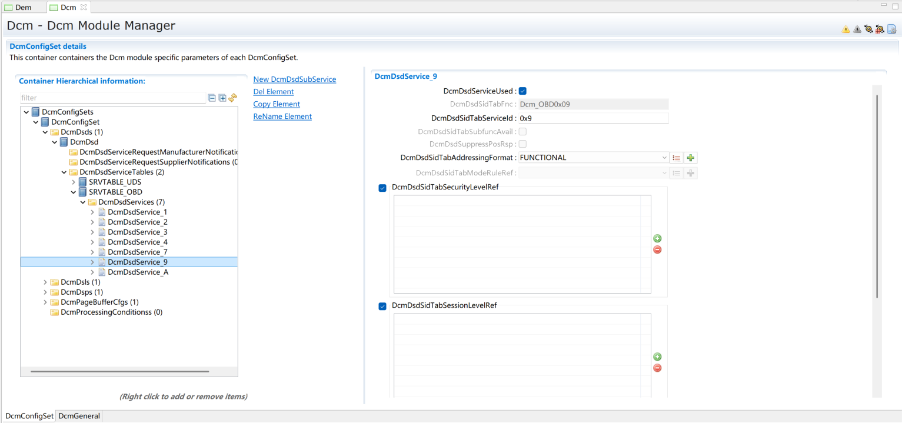The image size is (902, 423).
Task: Click the DcmDsdSidTabServiceId input field
Action: click(593, 118)
